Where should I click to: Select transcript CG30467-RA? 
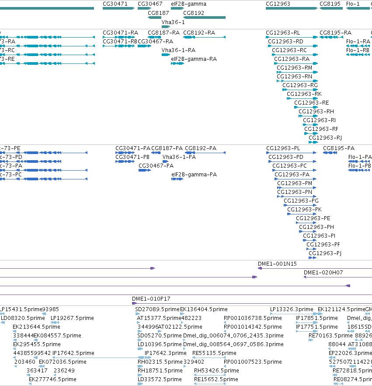pos(155,42)
